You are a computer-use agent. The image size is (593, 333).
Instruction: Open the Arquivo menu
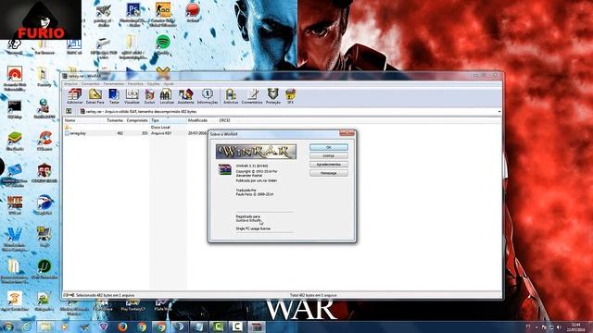(x=70, y=84)
